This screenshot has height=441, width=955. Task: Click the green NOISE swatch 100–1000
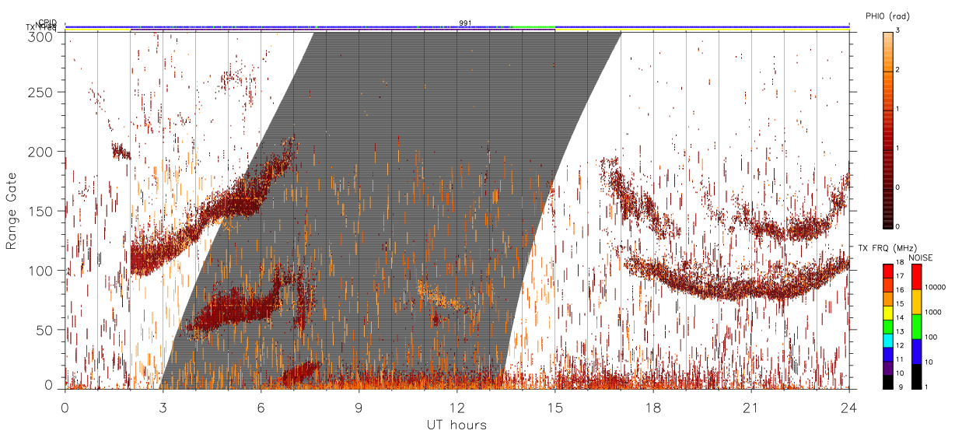pos(917,327)
